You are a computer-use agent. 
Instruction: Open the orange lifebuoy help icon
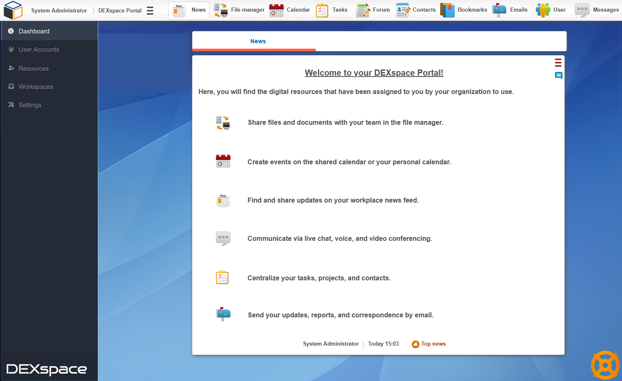pyautogui.click(x=605, y=365)
